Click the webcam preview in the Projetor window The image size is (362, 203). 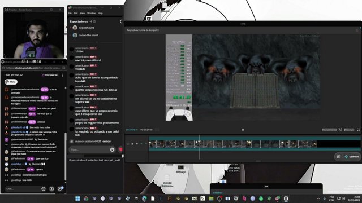pyautogui.click(x=34, y=35)
